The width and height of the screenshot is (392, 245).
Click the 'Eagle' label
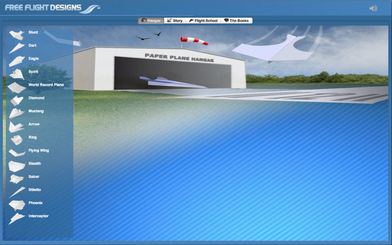pos(33,58)
